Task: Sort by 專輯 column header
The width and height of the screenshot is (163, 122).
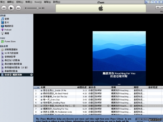Action: pyautogui.click(x=121, y=88)
